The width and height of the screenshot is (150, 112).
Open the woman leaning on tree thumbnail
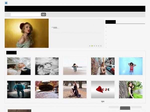[131, 90]
